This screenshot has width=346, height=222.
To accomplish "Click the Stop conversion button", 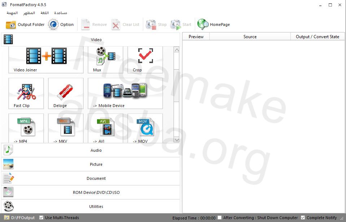I will (x=156, y=25).
